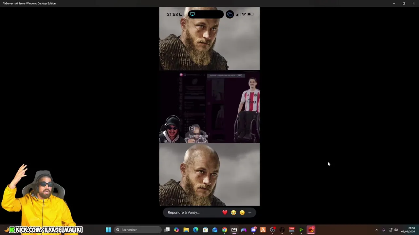The image size is (419, 235).
Task: Tap the middle story clip with wheelchair player
Action: pyautogui.click(x=209, y=107)
